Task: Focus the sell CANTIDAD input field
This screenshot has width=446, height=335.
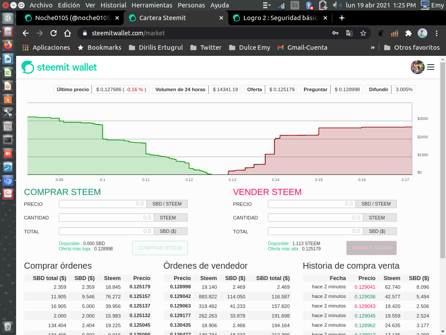Action: coord(315,218)
